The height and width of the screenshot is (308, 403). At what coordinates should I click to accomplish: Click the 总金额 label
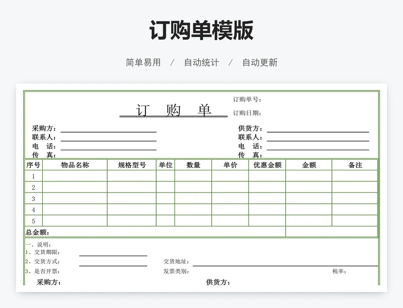(x=37, y=232)
